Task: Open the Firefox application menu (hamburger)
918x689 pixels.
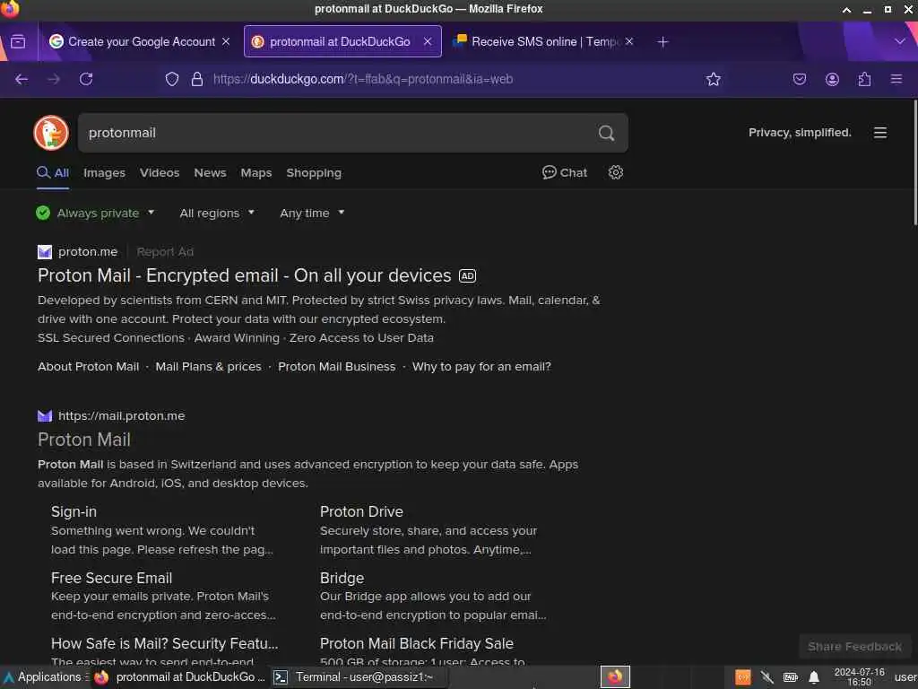Action: click(x=896, y=79)
